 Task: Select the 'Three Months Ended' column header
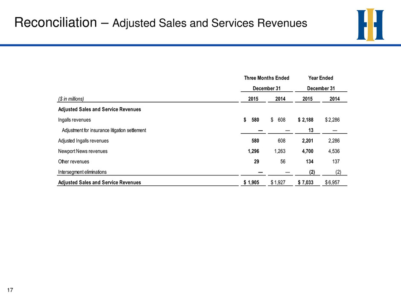(267, 78)
